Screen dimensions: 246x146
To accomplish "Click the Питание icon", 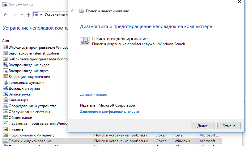I will 6,129.
